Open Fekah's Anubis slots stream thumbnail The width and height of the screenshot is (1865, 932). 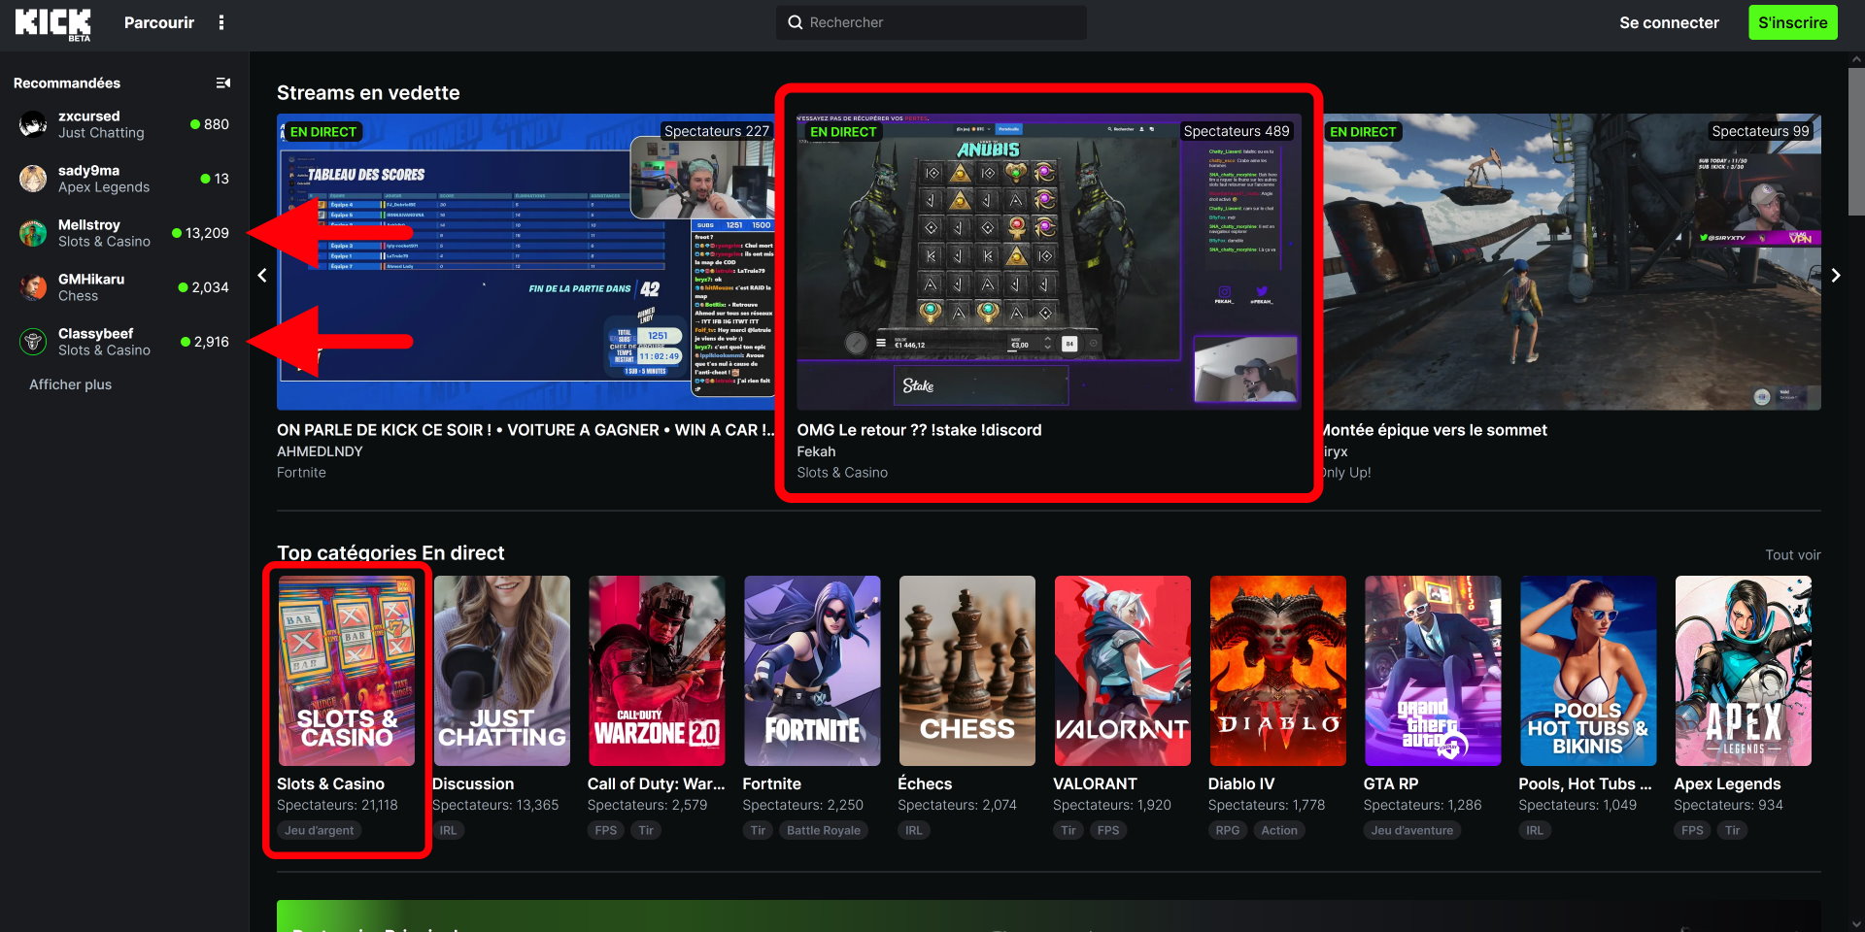click(1048, 262)
